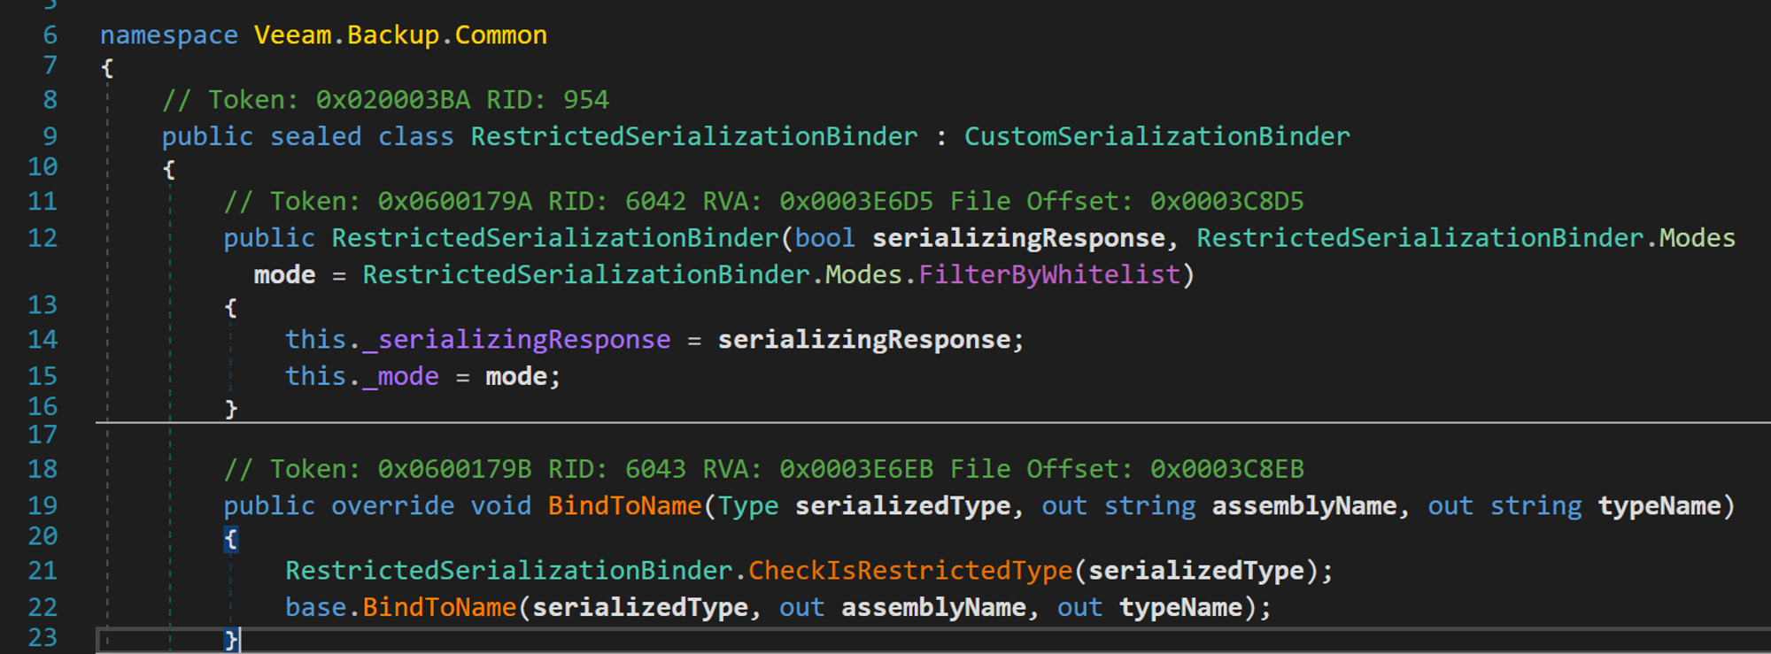The height and width of the screenshot is (654, 1771).
Task: Click method name 'BindToName' on line 19
Action: [624, 506]
